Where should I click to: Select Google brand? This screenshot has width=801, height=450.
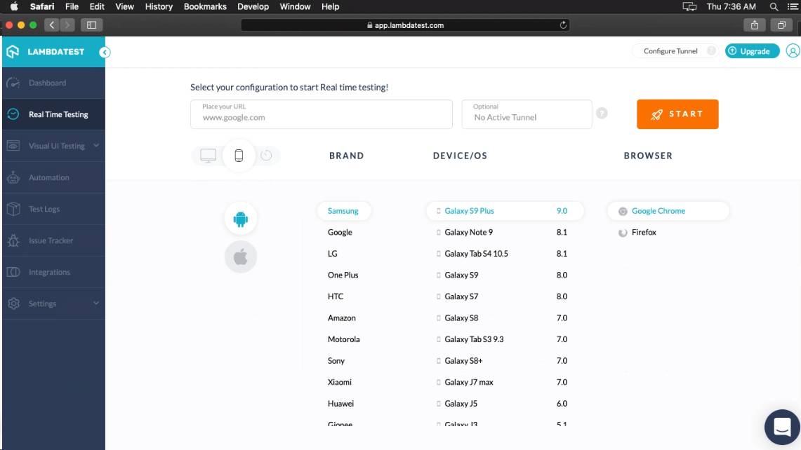(340, 232)
